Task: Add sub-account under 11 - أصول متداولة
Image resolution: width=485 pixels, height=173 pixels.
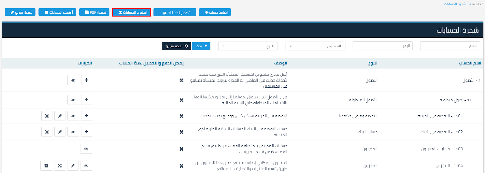Action: point(86,100)
